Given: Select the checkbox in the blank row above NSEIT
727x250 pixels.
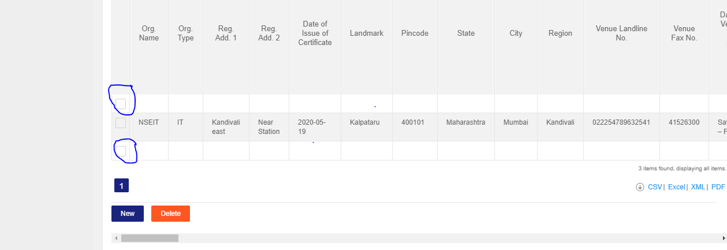Looking at the screenshot, I should [121, 104].
